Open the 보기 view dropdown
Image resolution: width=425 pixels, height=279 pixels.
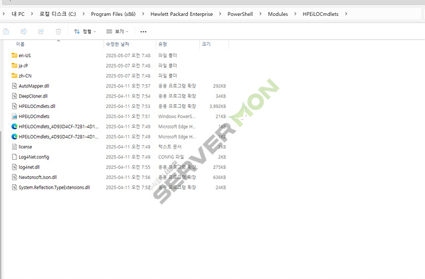coord(117,32)
